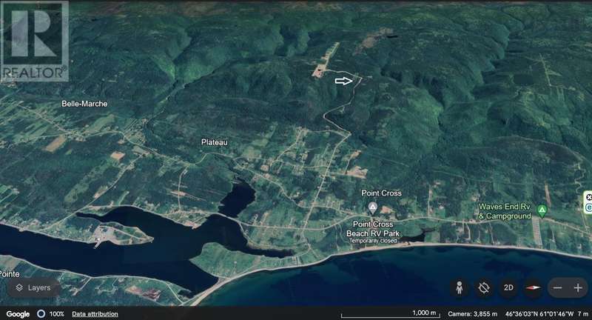
Task: Click the REALTOR logo watermark
Action: [x=35, y=41]
